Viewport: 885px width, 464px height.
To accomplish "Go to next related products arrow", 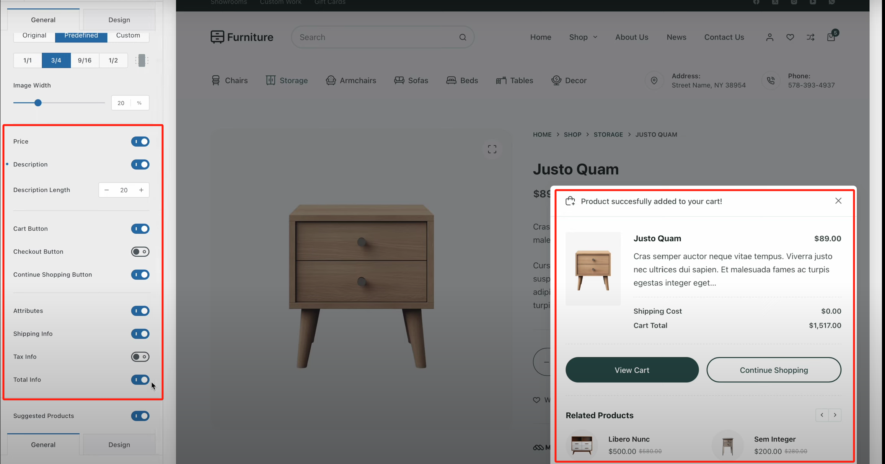I will [x=835, y=415].
